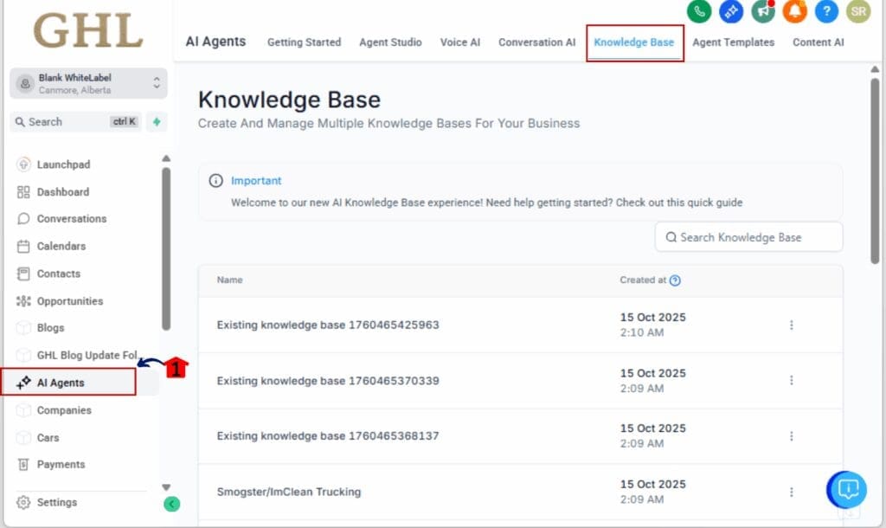Open the announcements megaphone icon
The height and width of the screenshot is (528, 886).
(x=763, y=13)
